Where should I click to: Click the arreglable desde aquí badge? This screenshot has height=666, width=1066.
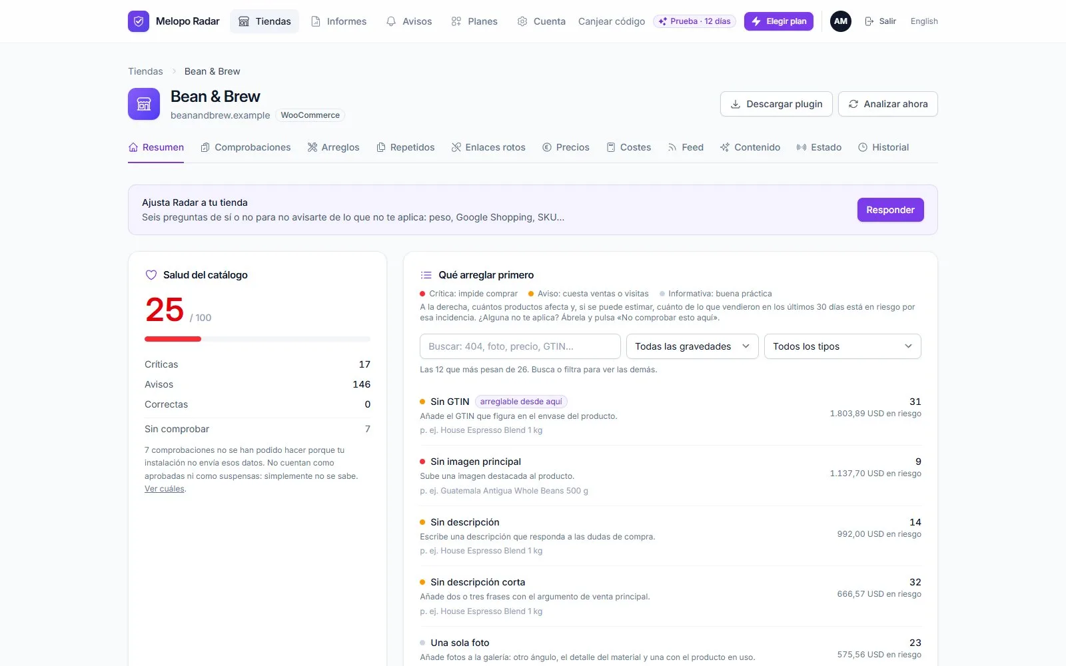click(521, 402)
